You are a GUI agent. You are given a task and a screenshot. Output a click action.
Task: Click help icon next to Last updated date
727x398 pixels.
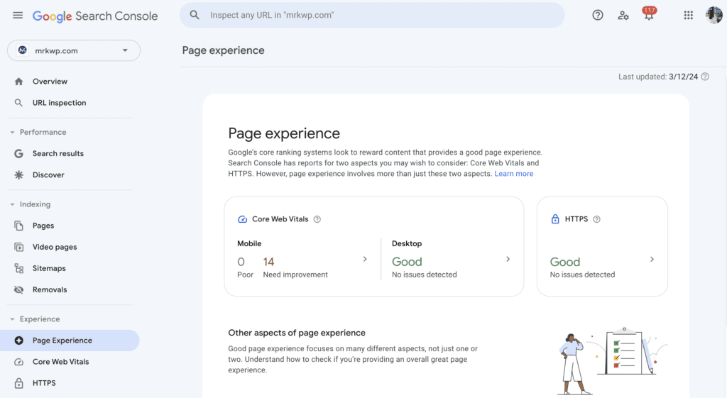tap(705, 77)
